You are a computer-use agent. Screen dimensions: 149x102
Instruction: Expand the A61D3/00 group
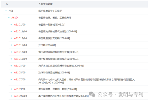pos(11,66)
